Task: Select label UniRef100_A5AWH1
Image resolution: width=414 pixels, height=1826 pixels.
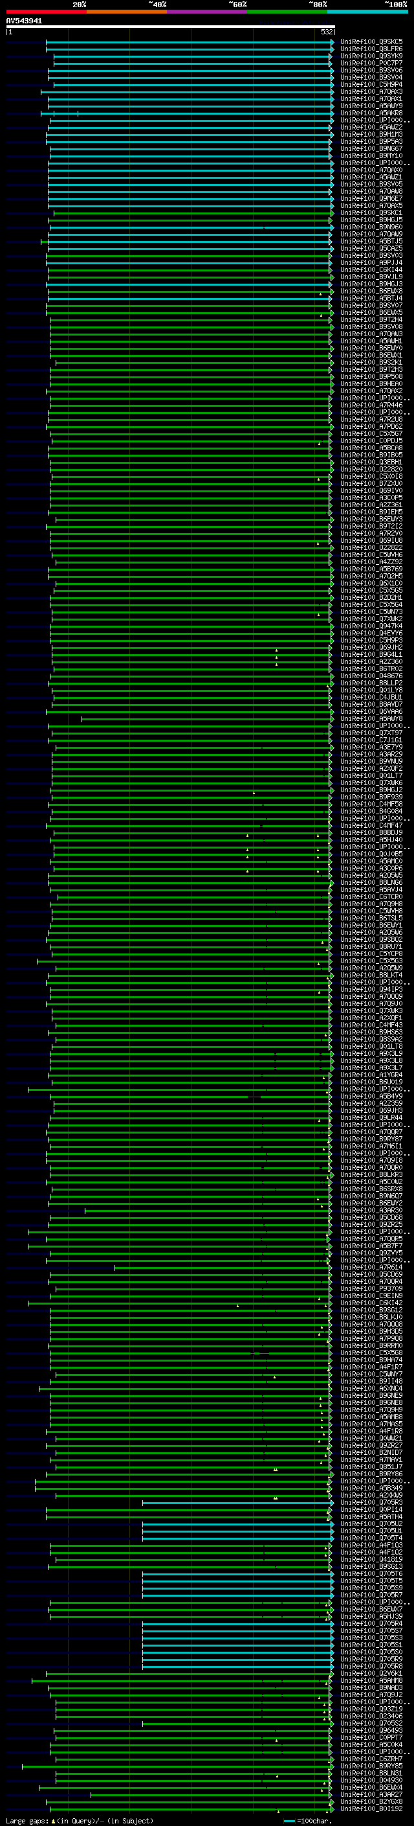Action: [371, 341]
